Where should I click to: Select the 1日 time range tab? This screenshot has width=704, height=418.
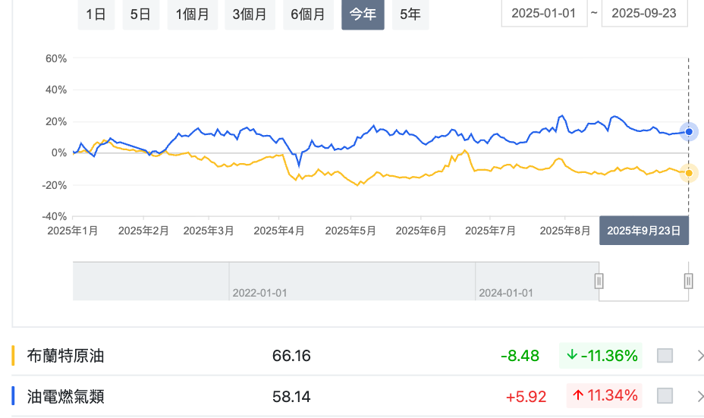click(x=96, y=14)
